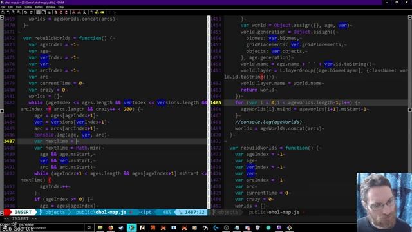This screenshot has width=412, height=232.
Task: Click the Help toolbar icon
Action: pyautogui.click(x=109, y=12)
